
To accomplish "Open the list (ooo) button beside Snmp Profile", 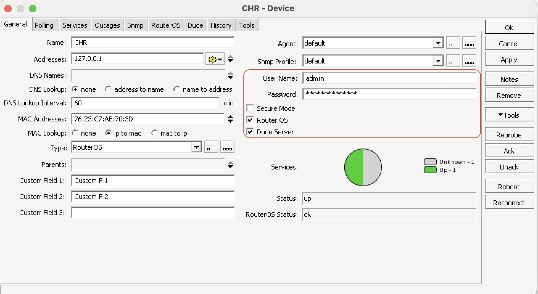I will point(469,60).
